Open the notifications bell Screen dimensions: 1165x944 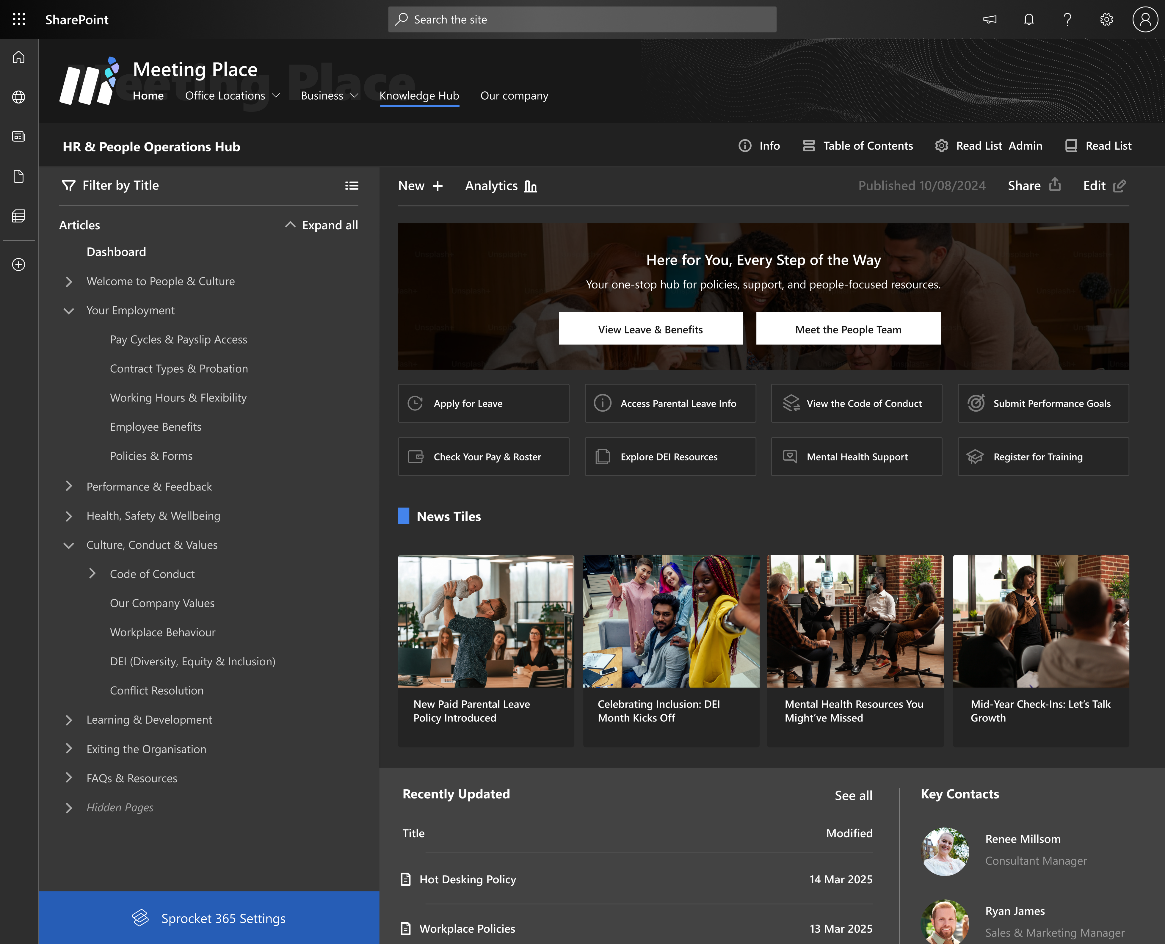tap(1028, 20)
